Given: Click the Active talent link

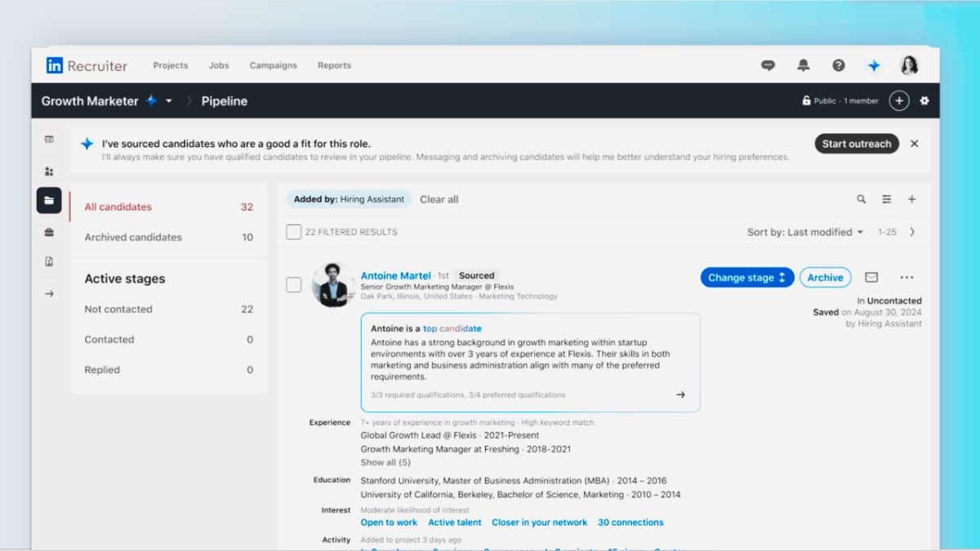Looking at the screenshot, I should 455,522.
